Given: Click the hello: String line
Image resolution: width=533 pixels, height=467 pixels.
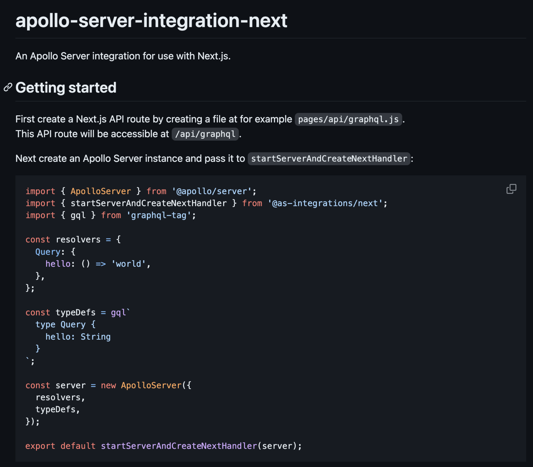Looking at the screenshot, I should (78, 337).
